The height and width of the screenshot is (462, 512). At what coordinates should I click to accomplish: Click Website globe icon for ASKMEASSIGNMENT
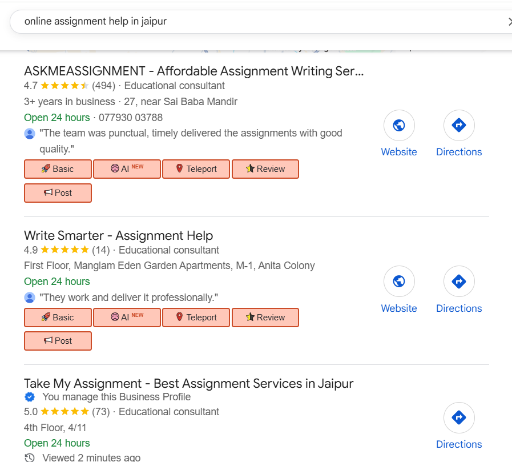pyautogui.click(x=399, y=126)
